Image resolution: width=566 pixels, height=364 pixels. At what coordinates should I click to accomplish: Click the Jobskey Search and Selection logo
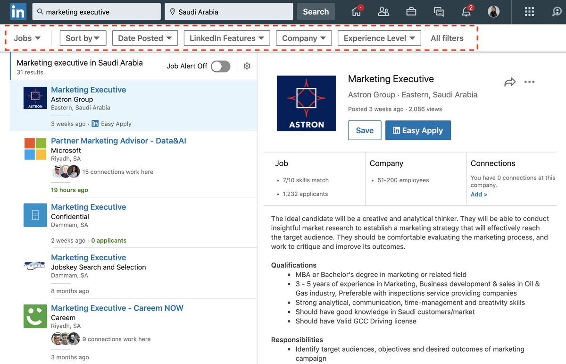[35, 266]
